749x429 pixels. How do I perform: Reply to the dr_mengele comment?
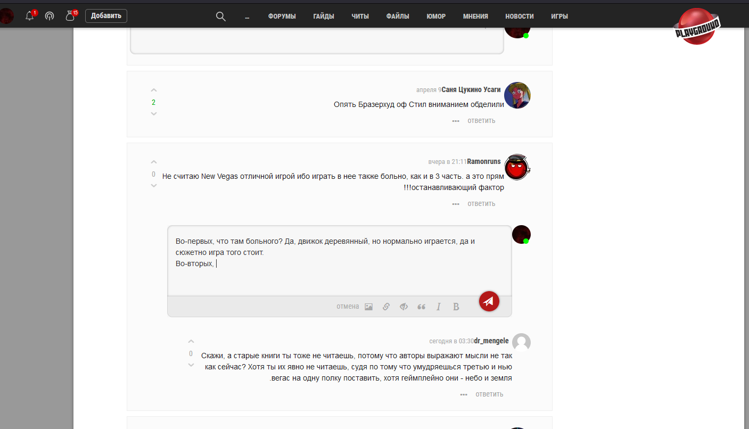click(489, 394)
